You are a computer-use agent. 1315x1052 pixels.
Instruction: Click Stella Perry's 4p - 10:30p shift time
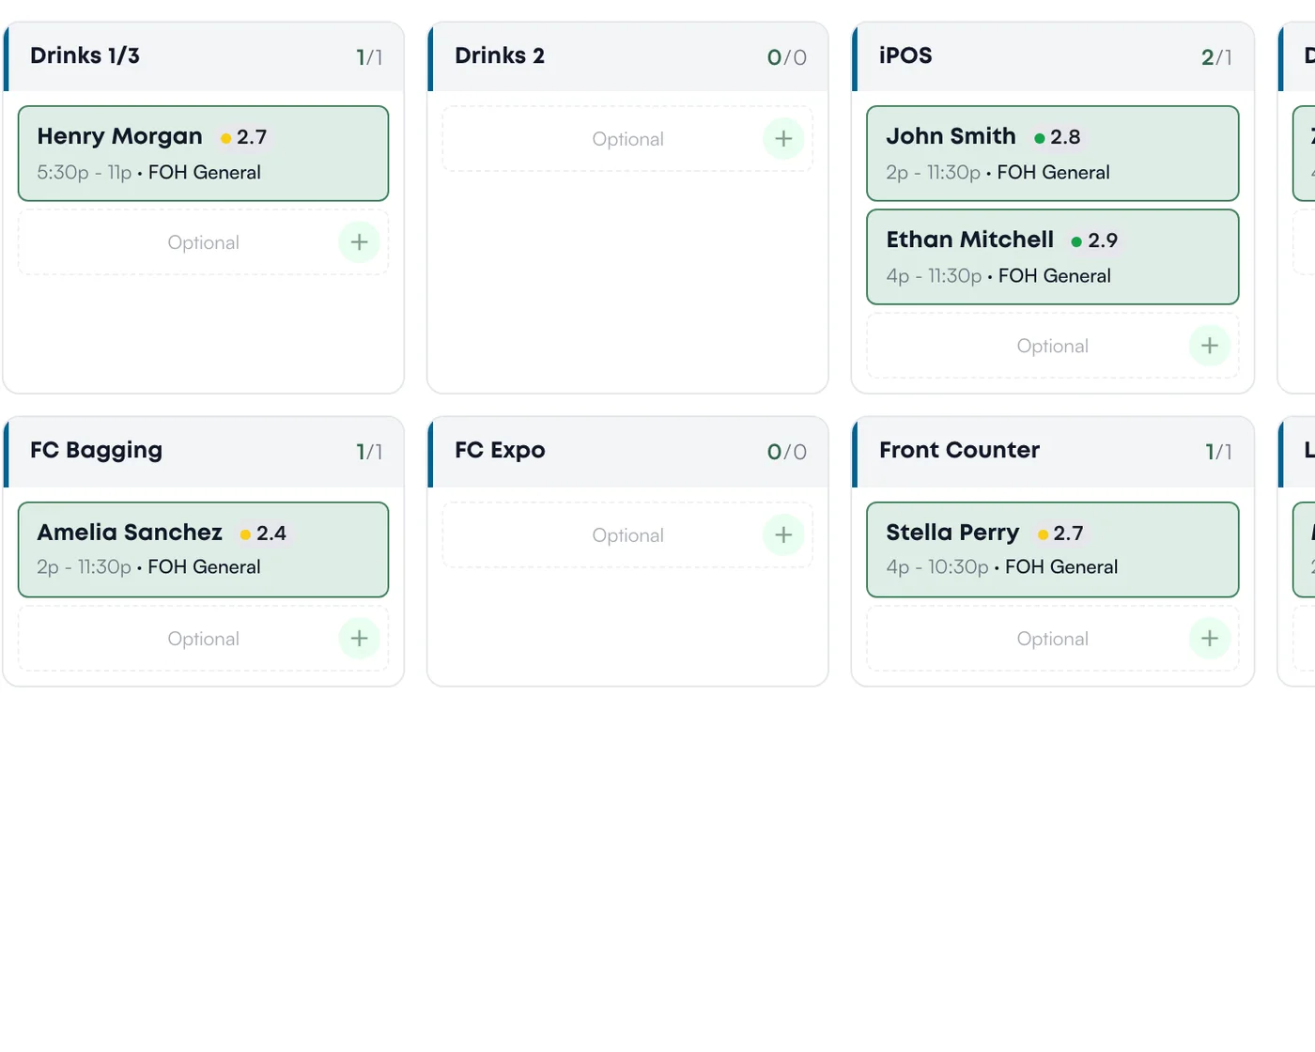coord(937,567)
